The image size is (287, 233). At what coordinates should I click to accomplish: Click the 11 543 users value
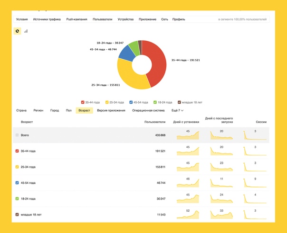coord(161,215)
